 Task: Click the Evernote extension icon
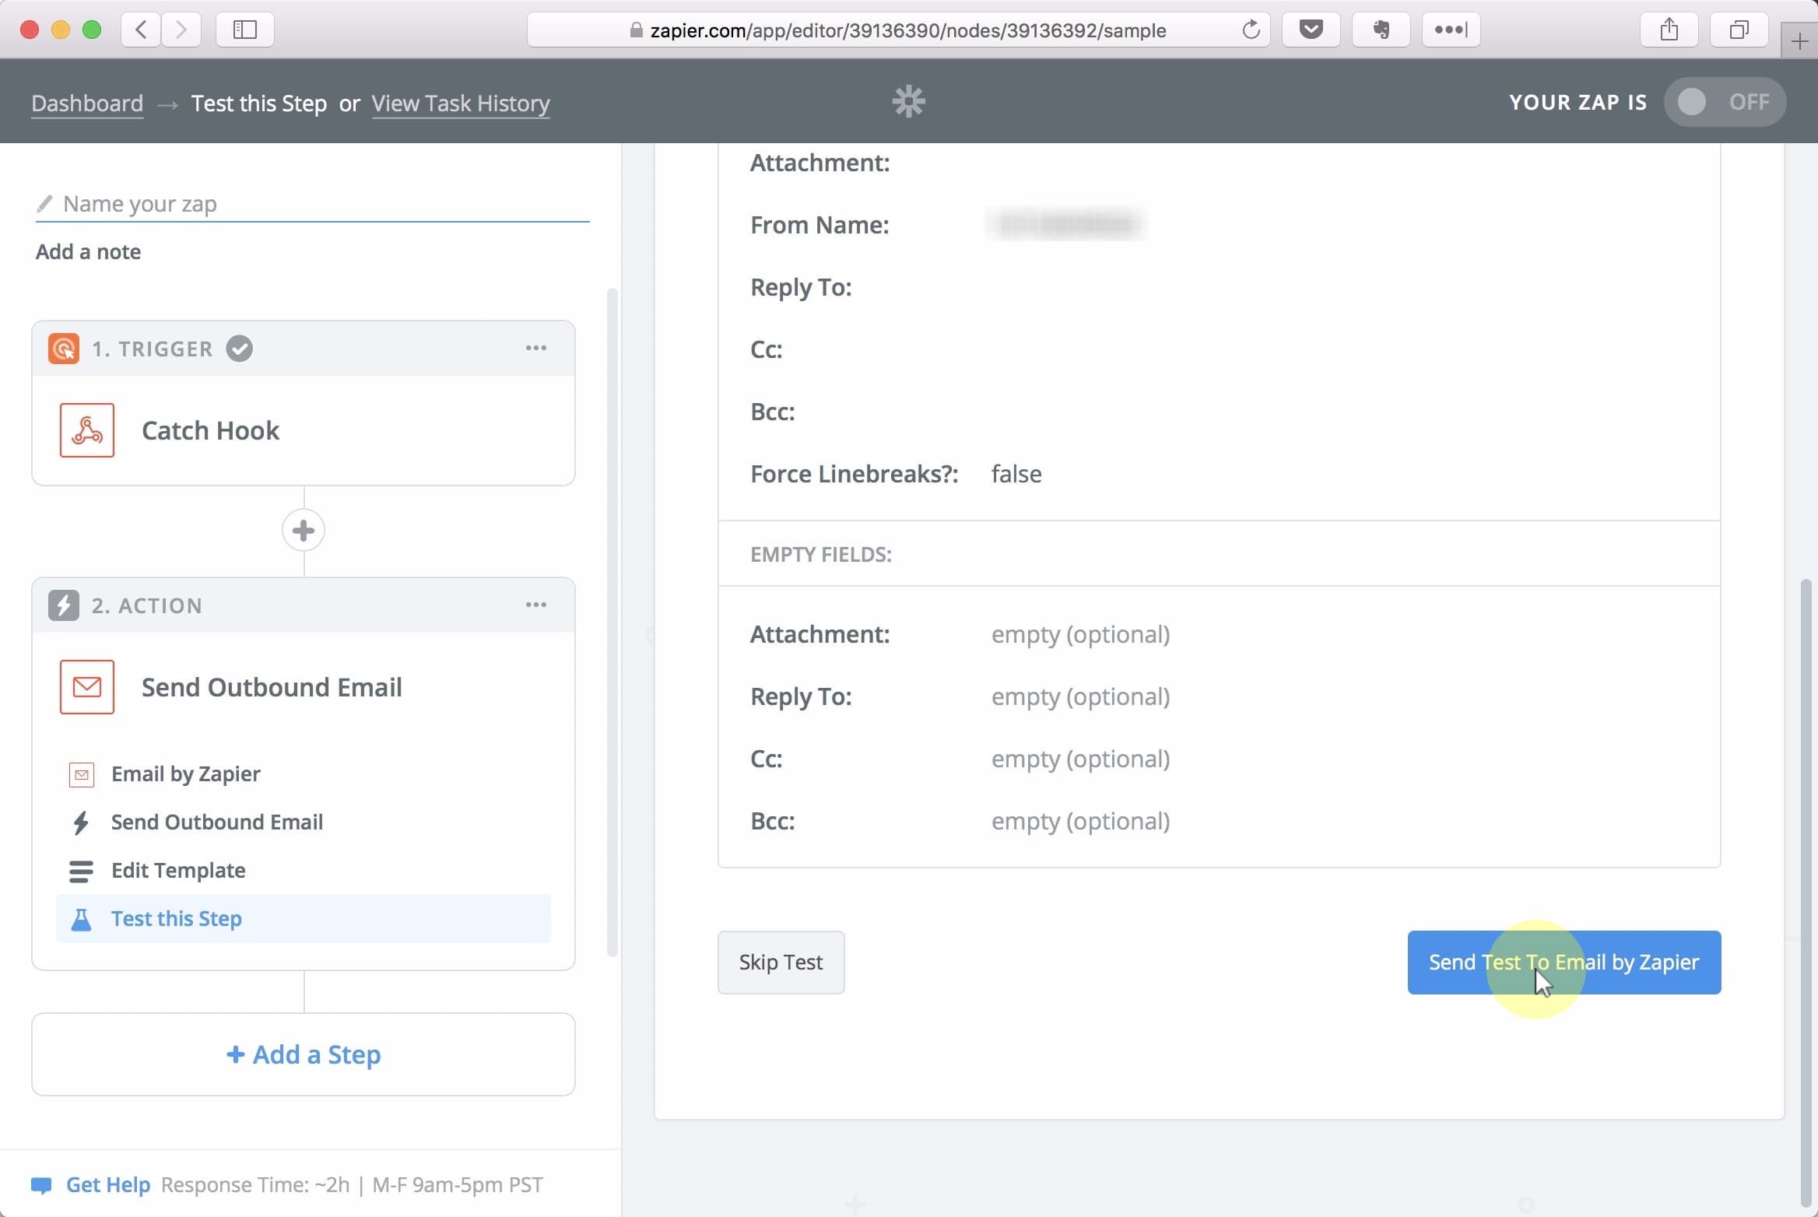(1381, 30)
